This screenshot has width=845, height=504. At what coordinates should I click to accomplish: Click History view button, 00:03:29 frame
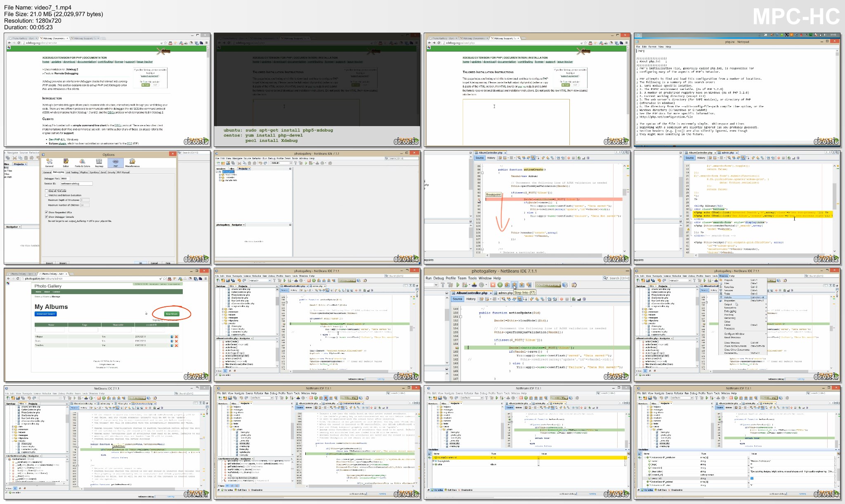click(x=471, y=299)
